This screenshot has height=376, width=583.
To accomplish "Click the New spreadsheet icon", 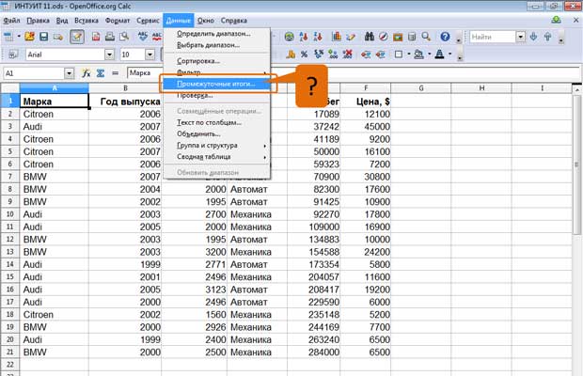I will click(x=8, y=37).
